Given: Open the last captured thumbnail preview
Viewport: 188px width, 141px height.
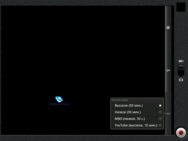Looking at the screenshot, I should coord(181,7).
